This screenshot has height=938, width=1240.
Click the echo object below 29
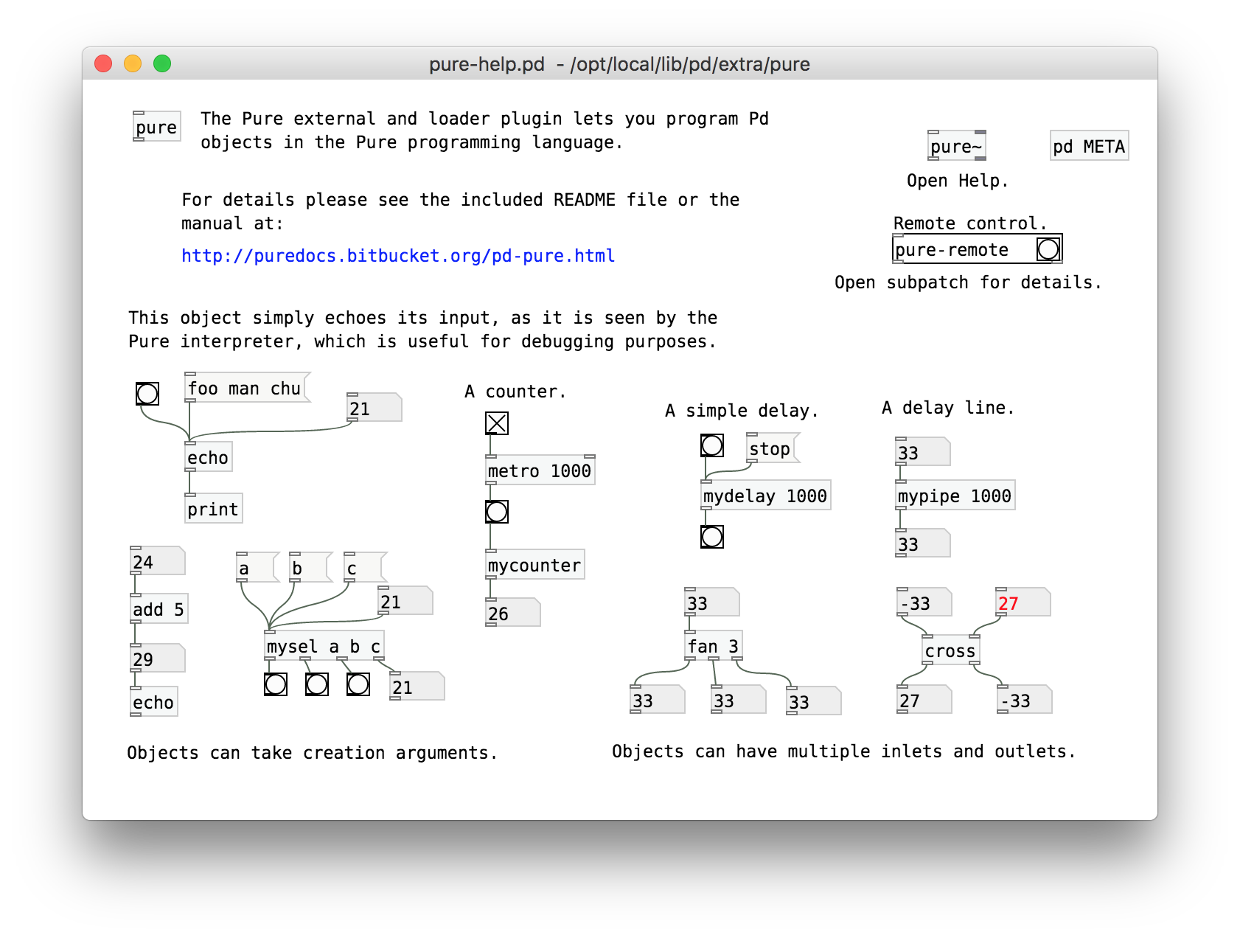pyautogui.click(x=154, y=702)
